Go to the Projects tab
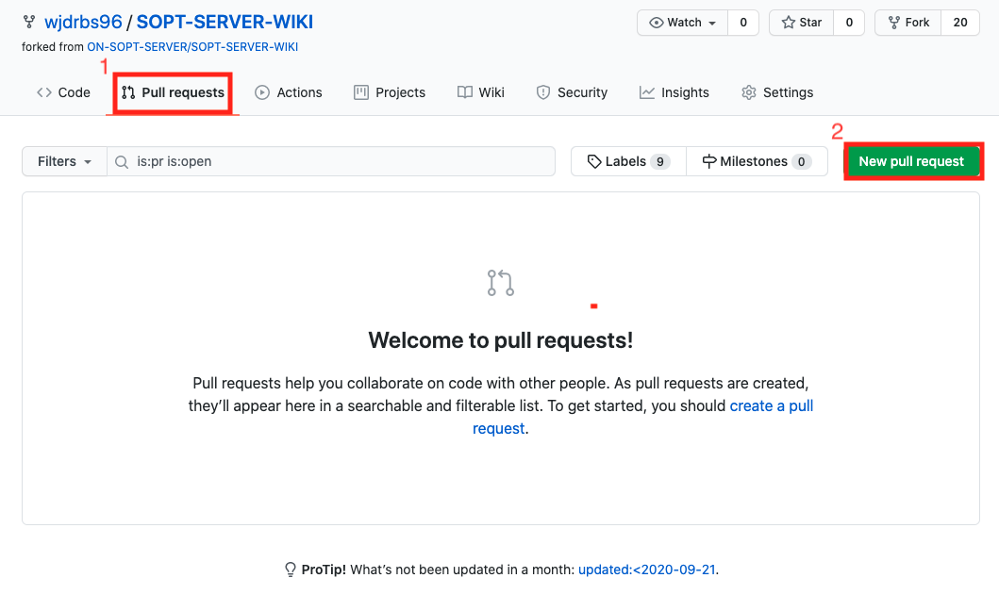The image size is (999, 611). pos(390,92)
